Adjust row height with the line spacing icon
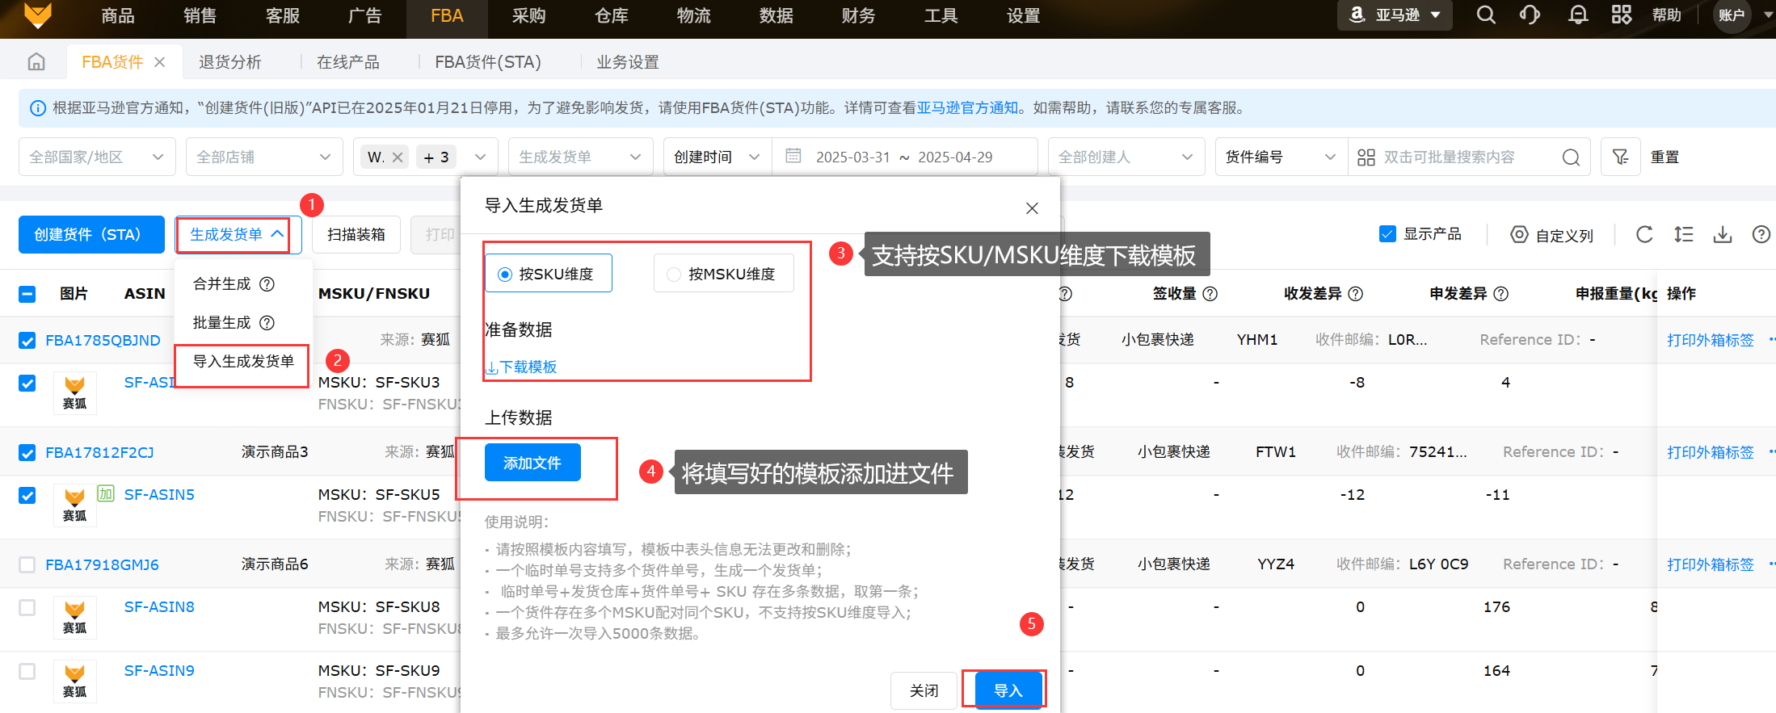The image size is (1776, 713). tap(1684, 234)
